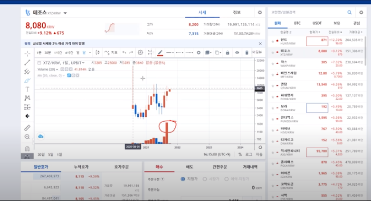This screenshot has width=371, height=201.
Task: Open the arrow line-end dropdown
Action: (189, 53)
